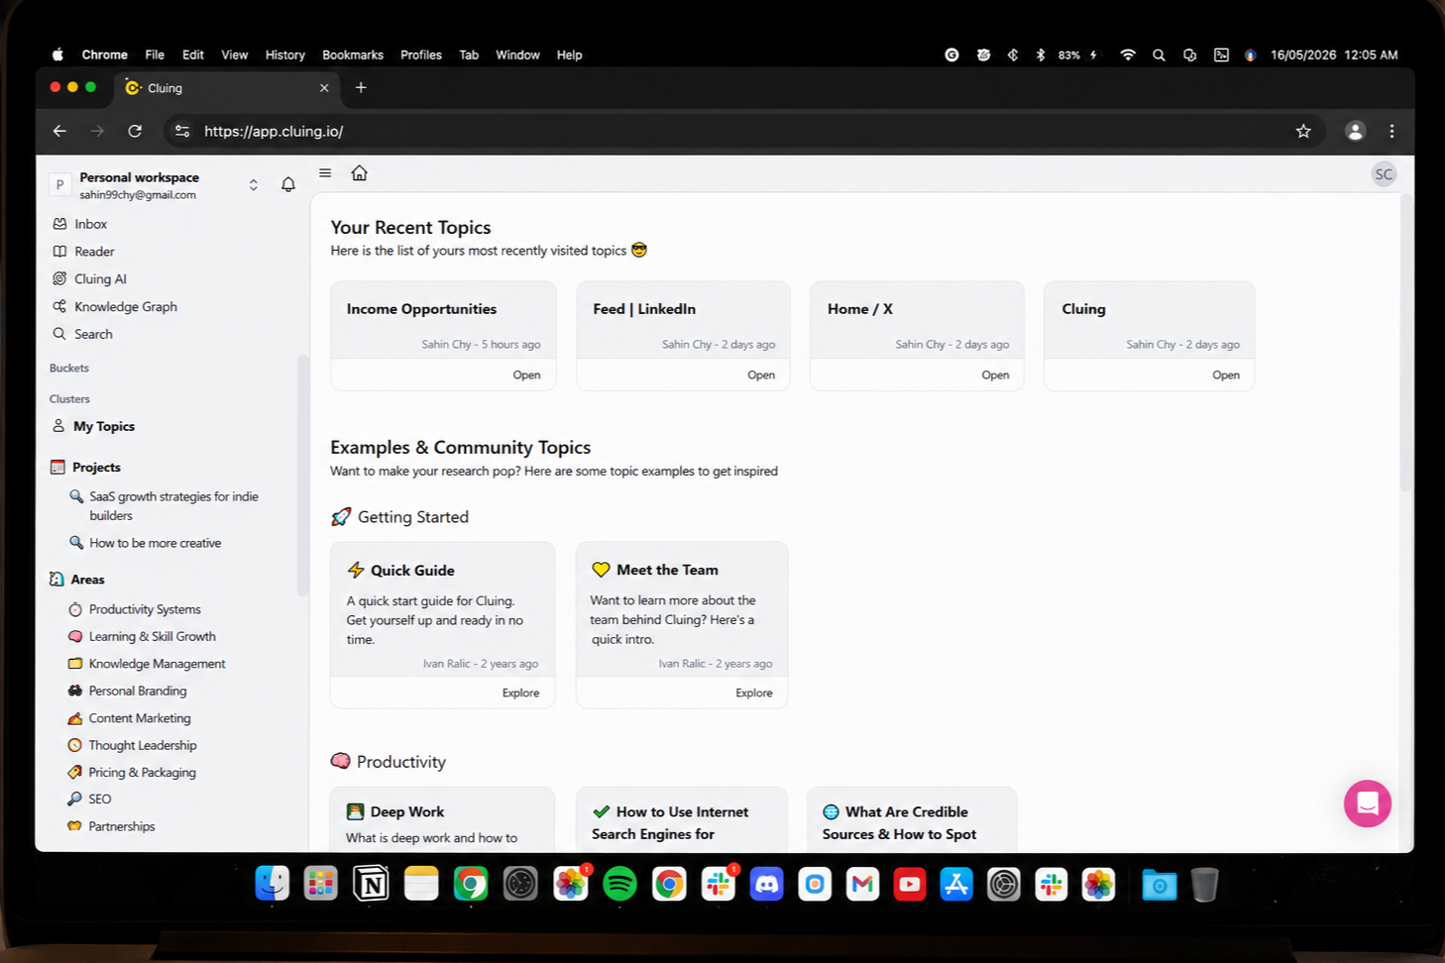Open SaaS growth strategies for indie builders project
Screen dimensions: 1445x963
(x=165, y=505)
